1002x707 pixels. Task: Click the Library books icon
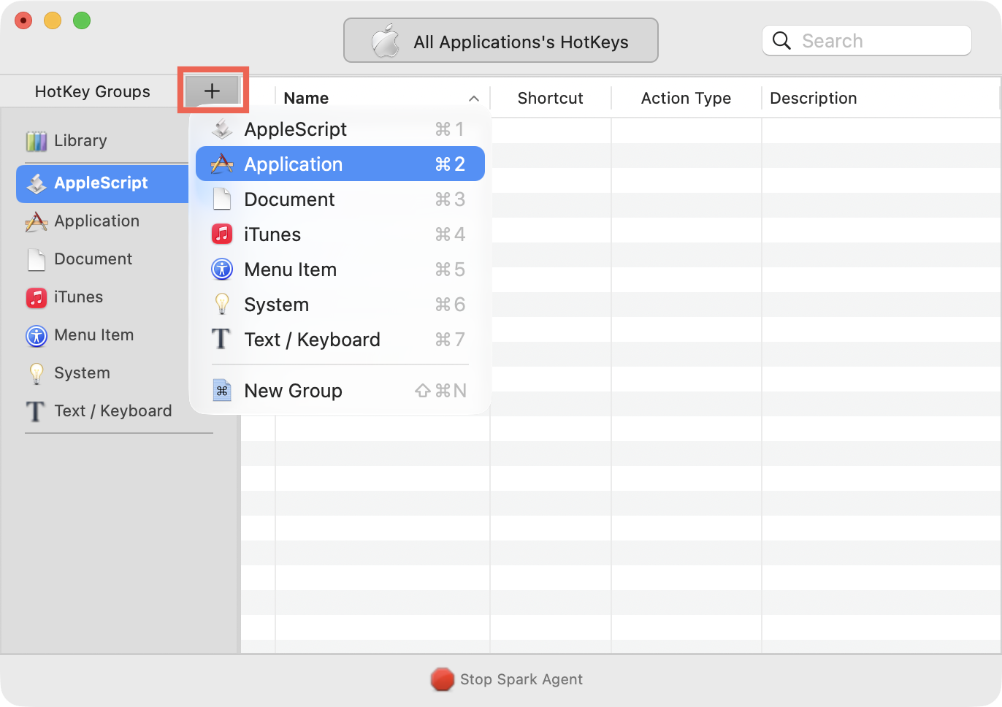(37, 141)
